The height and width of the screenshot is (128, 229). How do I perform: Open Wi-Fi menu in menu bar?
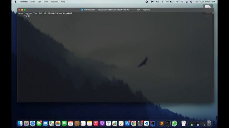pyautogui.click(x=177, y=2)
